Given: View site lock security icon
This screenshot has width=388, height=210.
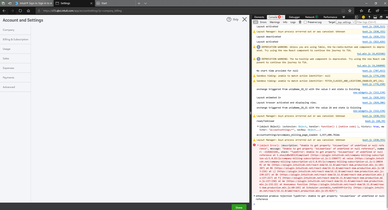Looking at the screenshot, I should pos(39,10).
